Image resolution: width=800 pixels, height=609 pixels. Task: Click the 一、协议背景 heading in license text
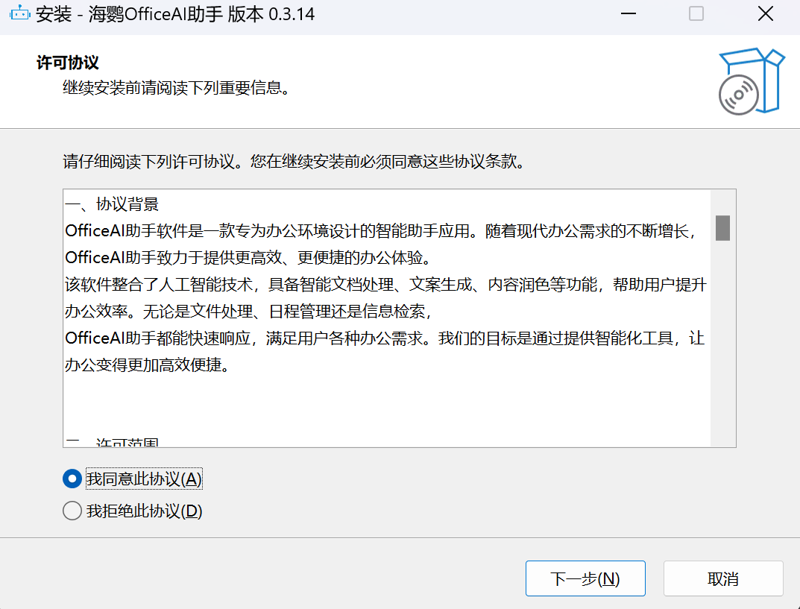coord(112,204)
